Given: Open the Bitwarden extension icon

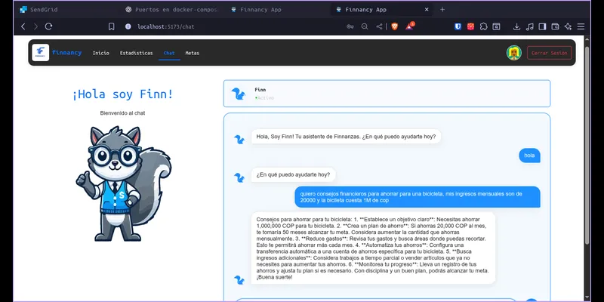Looking at the screenshot, I should point(458,26).
